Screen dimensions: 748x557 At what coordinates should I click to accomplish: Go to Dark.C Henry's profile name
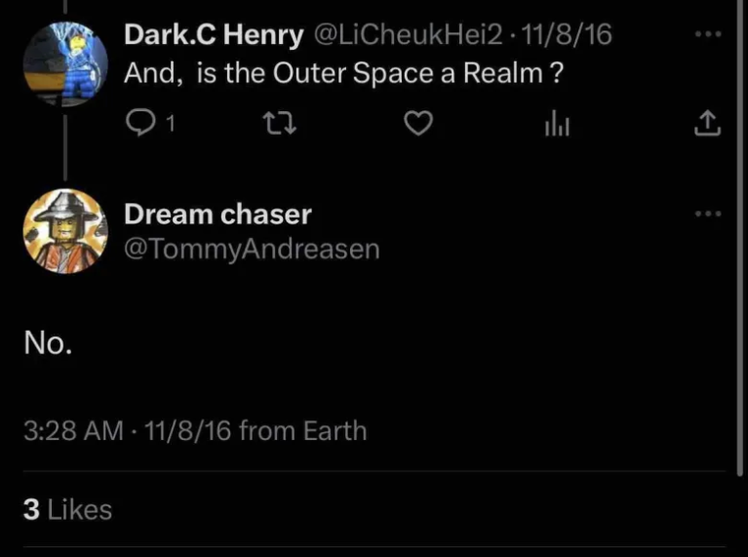[214, 36]
